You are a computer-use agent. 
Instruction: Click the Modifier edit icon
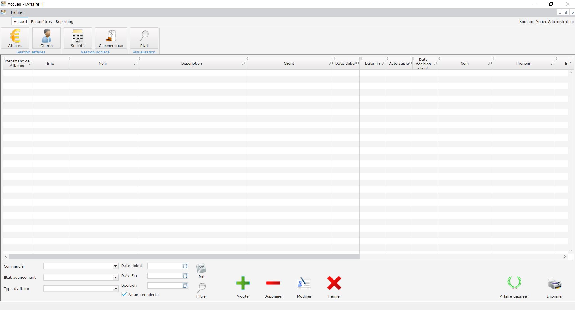click(x=304, y=284)
